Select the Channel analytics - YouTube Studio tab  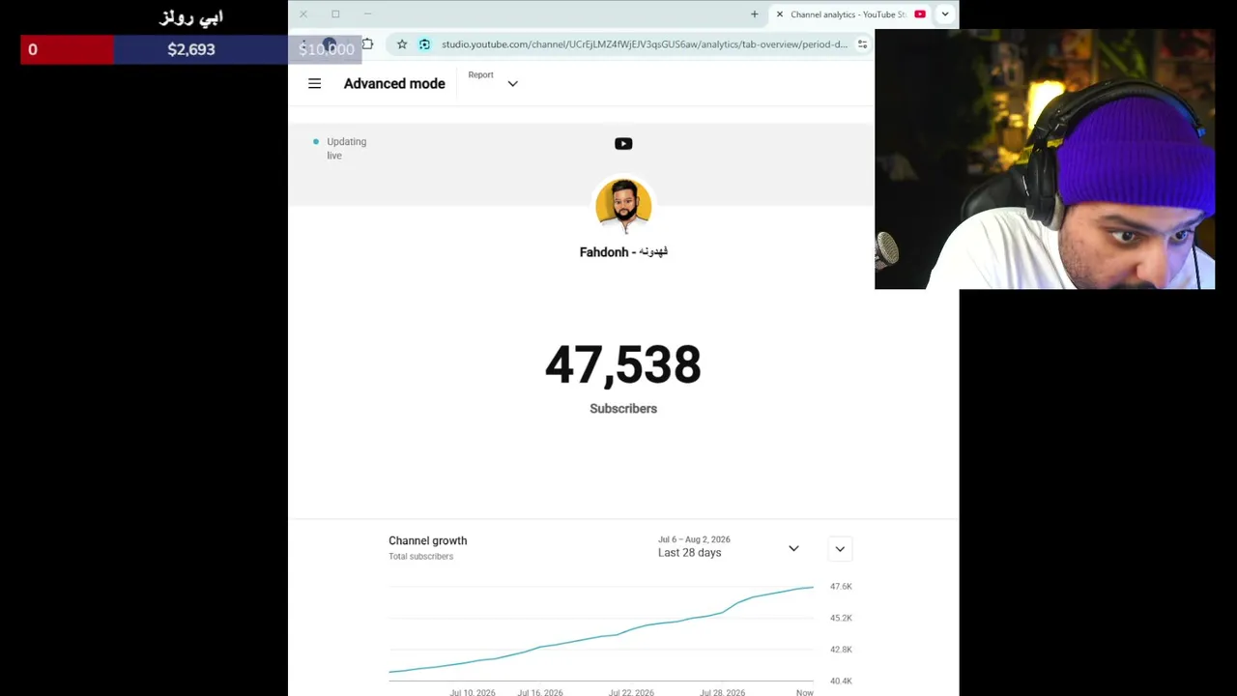(849, 14)
